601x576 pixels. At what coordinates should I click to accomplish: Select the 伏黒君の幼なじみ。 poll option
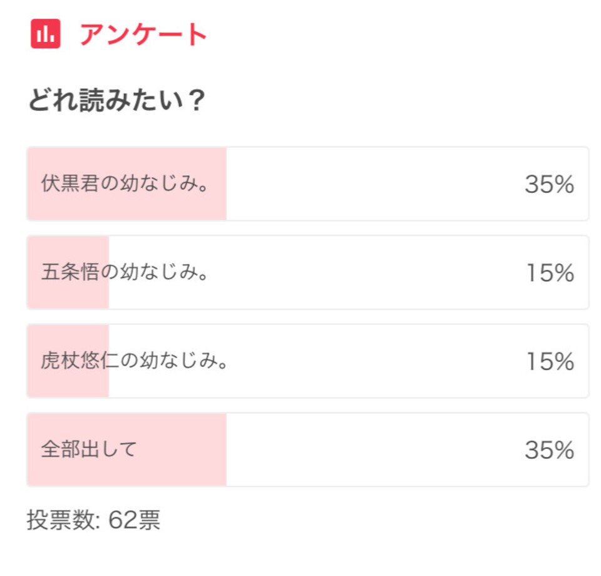[308, 183]
